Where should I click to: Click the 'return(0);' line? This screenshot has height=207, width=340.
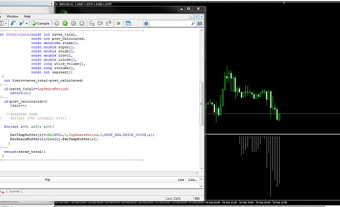click(x=21, y=93)
